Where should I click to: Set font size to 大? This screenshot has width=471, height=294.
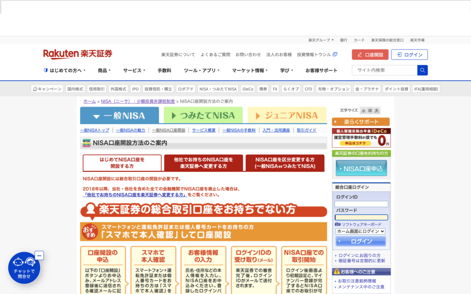[x=376, y=111]
